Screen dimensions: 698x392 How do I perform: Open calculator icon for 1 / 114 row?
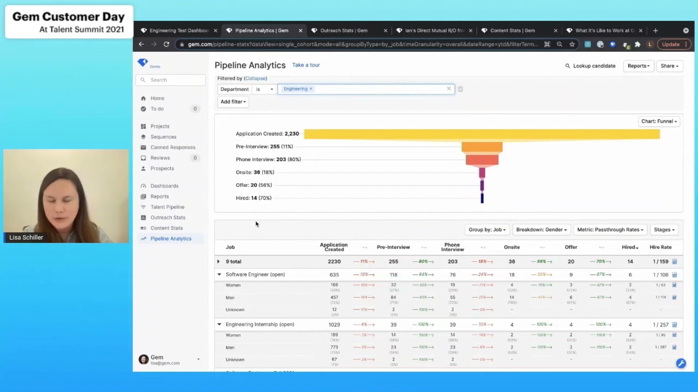click(x=675, y=297)
